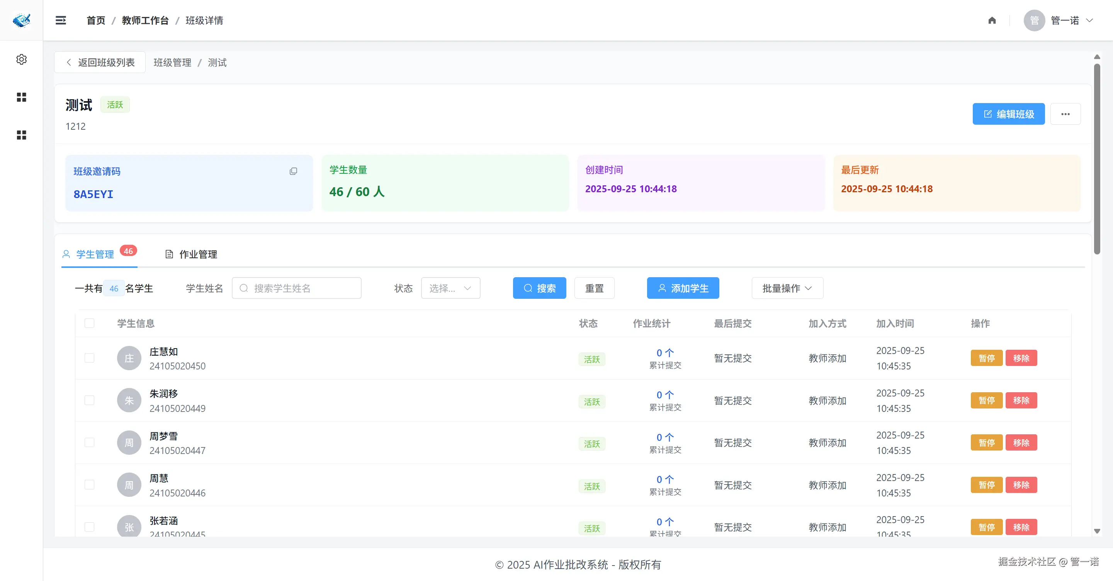Click the 添加学生 button
Image resolution: width=1113 pixels, height=581 pixels.
point(683,288)
